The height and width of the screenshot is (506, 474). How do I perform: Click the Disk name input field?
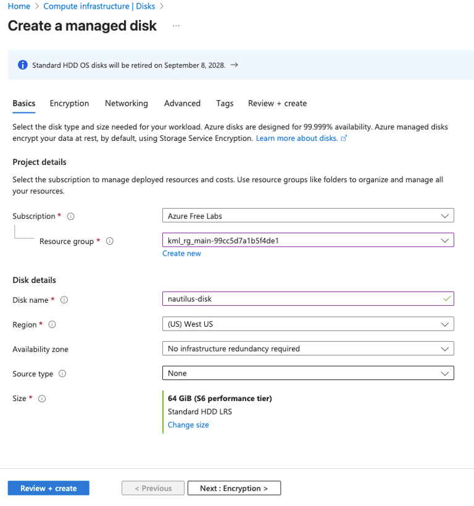302,299
